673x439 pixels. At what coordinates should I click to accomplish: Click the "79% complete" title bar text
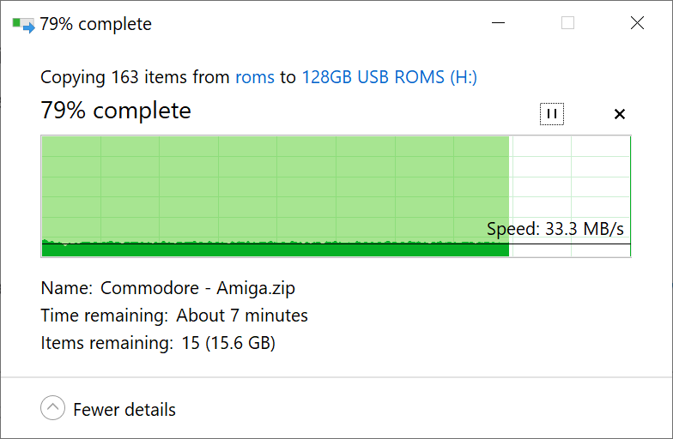(x=95, y=24)
